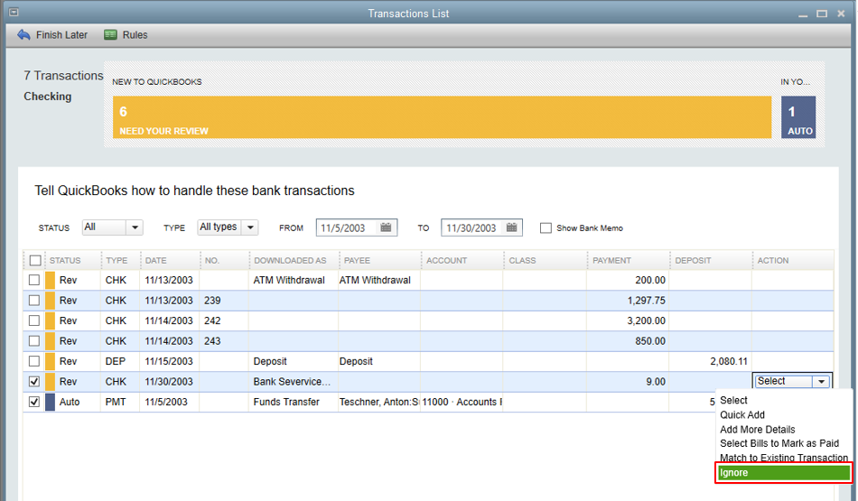The image size is (858, 501).
Task: Click the orange status marker of Deposit row
Action: [x=50, y=361]
